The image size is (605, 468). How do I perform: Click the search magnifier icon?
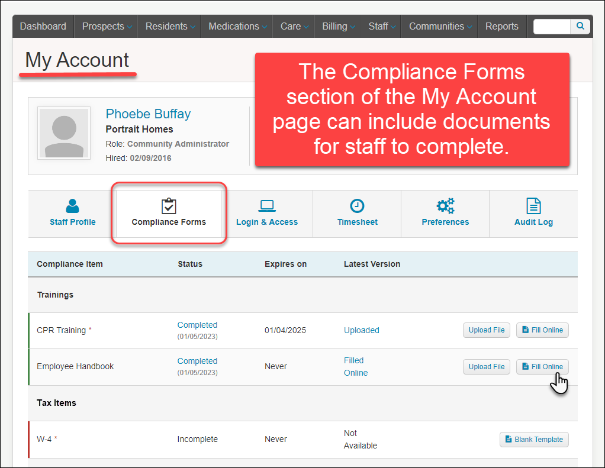click(580, 26)
